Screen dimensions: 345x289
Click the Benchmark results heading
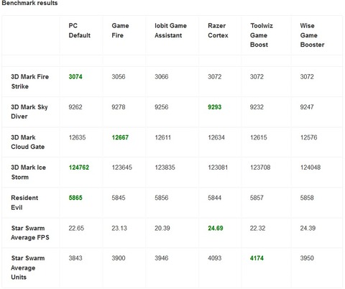(29, 3)
